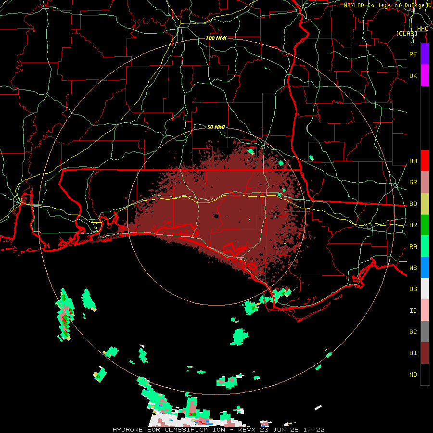Pick the dark green HR legend swatch

pos(425,225)
